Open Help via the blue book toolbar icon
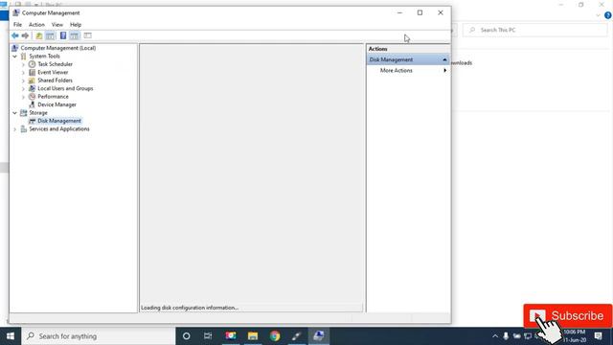This screenshot has height=345, width=613. tap(63, 35)
